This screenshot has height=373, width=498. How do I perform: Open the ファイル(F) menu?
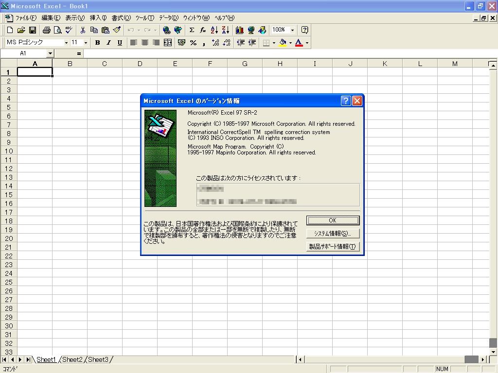point(26,18)
